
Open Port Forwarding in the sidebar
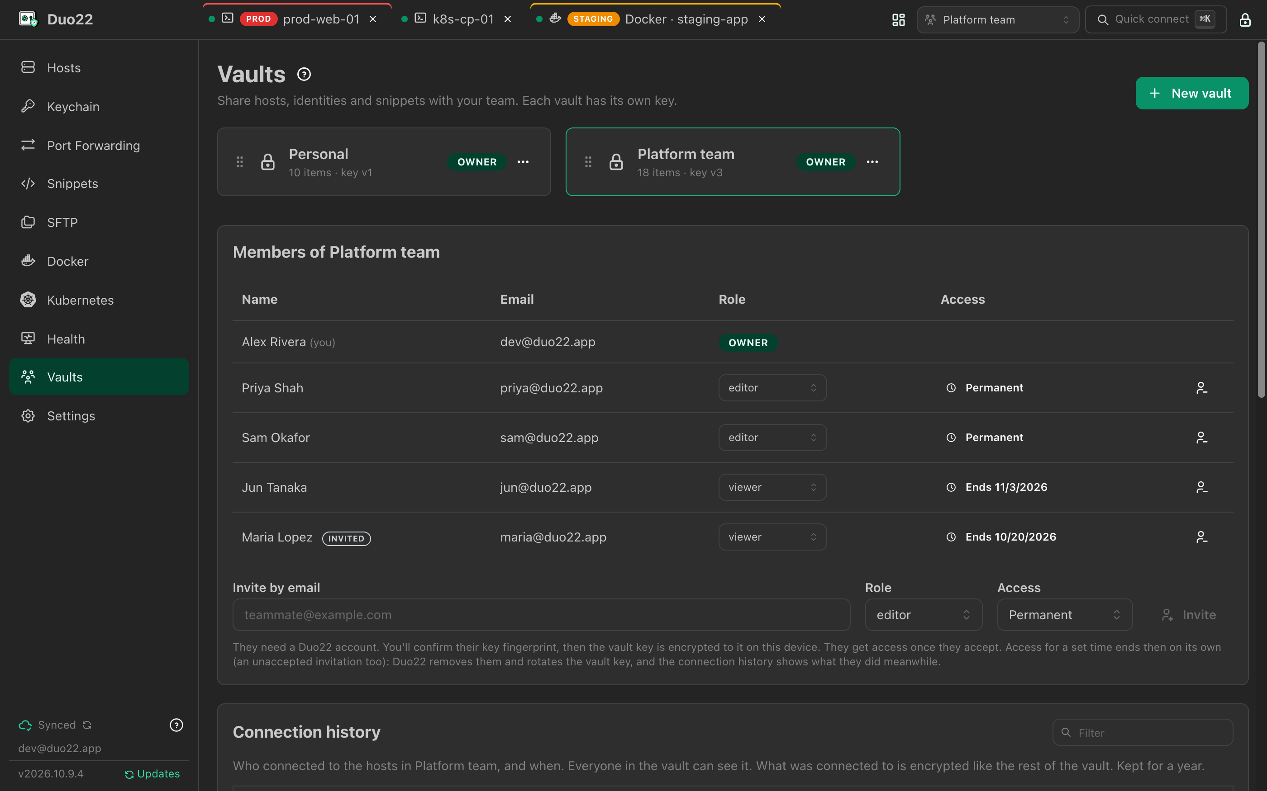point(99,146)
